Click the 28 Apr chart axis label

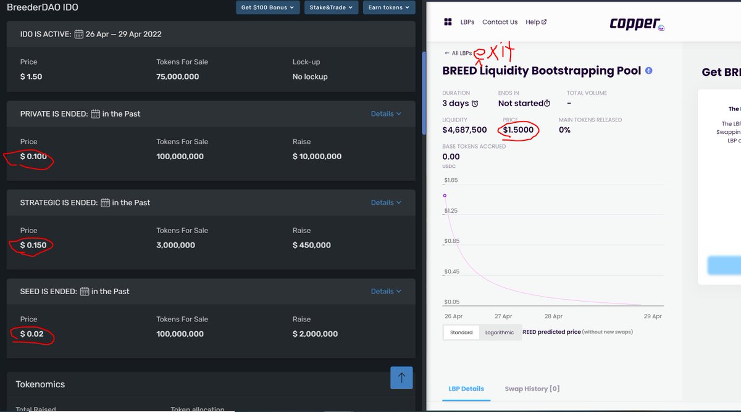point(553,316)
